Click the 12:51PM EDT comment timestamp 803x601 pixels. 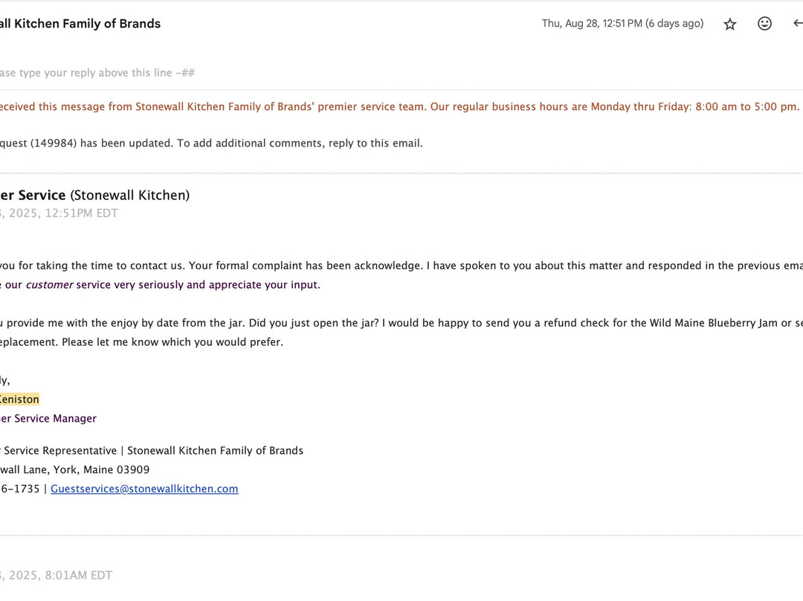click(59, 213)
